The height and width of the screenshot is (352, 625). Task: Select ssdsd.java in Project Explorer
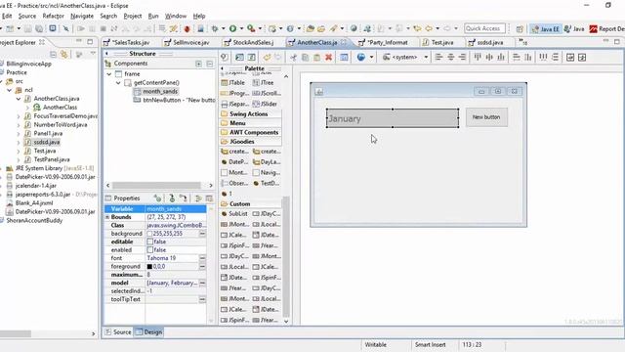42,142
